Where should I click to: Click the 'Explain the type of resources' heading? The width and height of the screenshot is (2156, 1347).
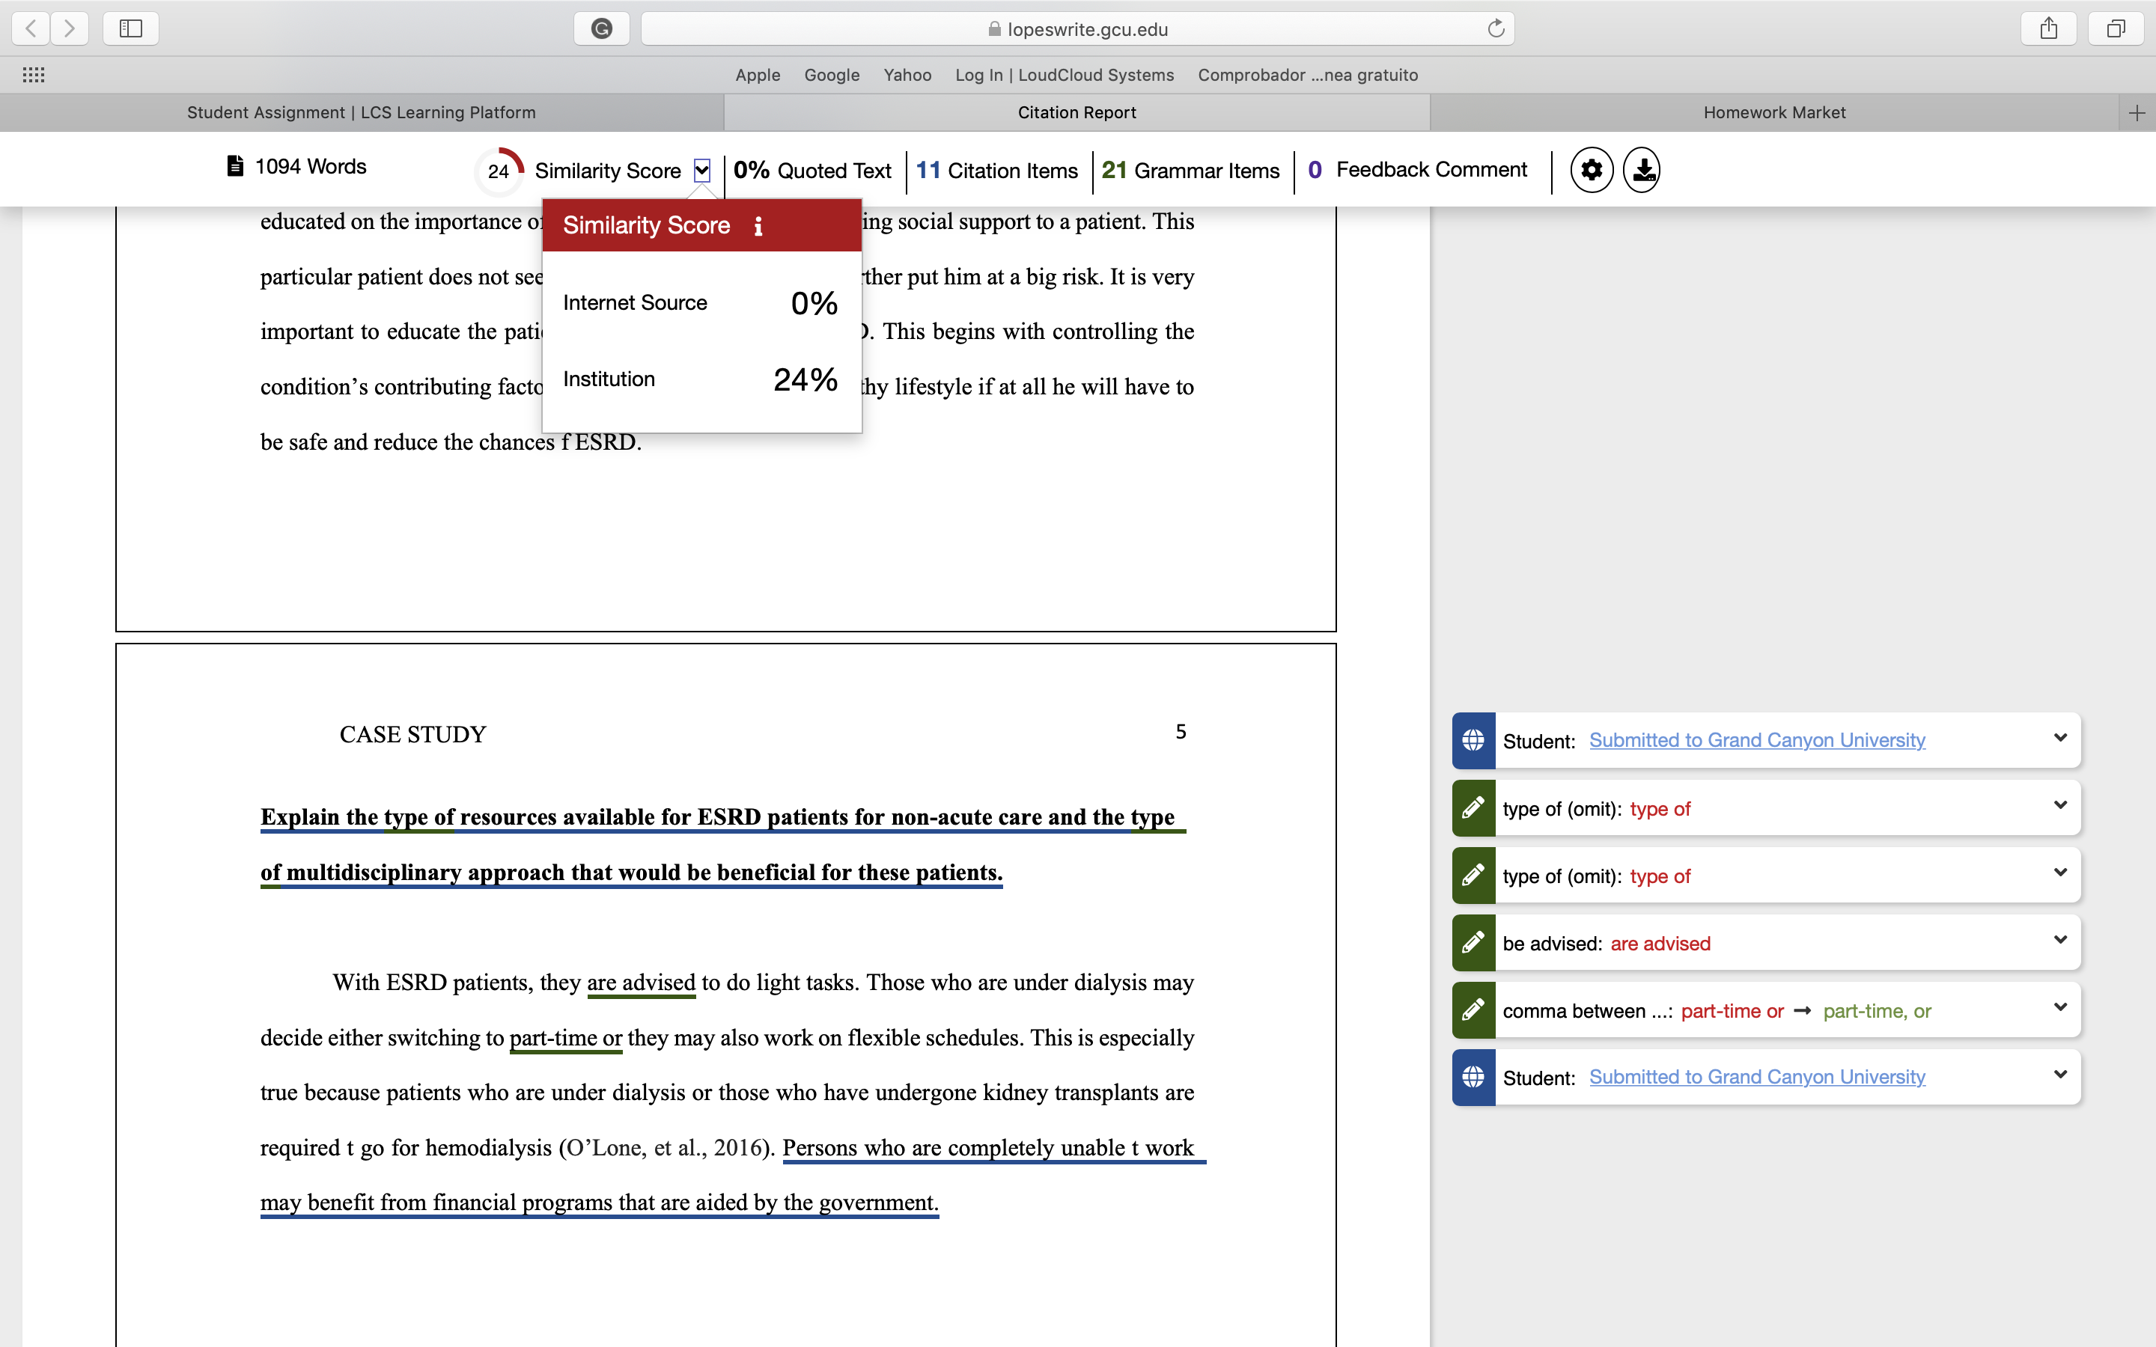click(722, 845)
